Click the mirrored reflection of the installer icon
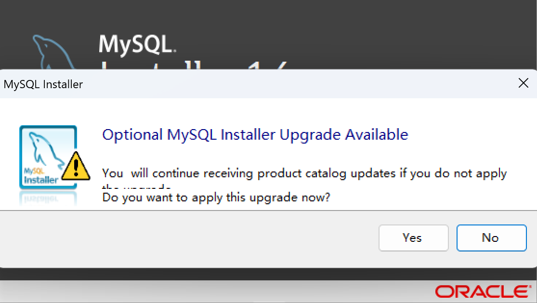 [x=47, y=198]
